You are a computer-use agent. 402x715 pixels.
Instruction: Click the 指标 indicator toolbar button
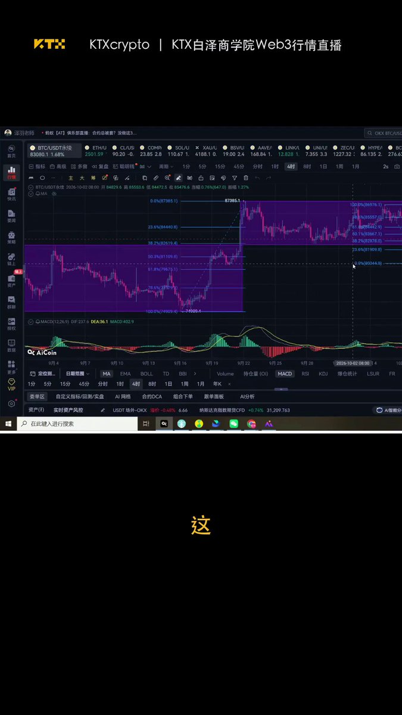tap(37, 167)
